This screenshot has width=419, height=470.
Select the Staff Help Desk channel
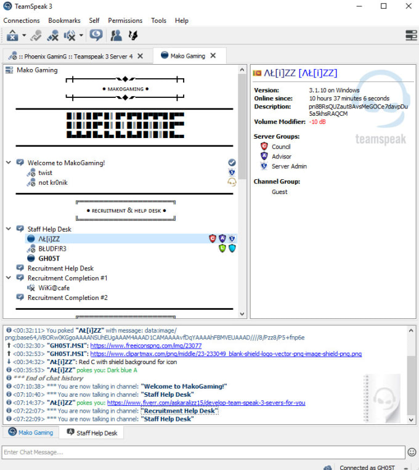[x=49, y=229]
